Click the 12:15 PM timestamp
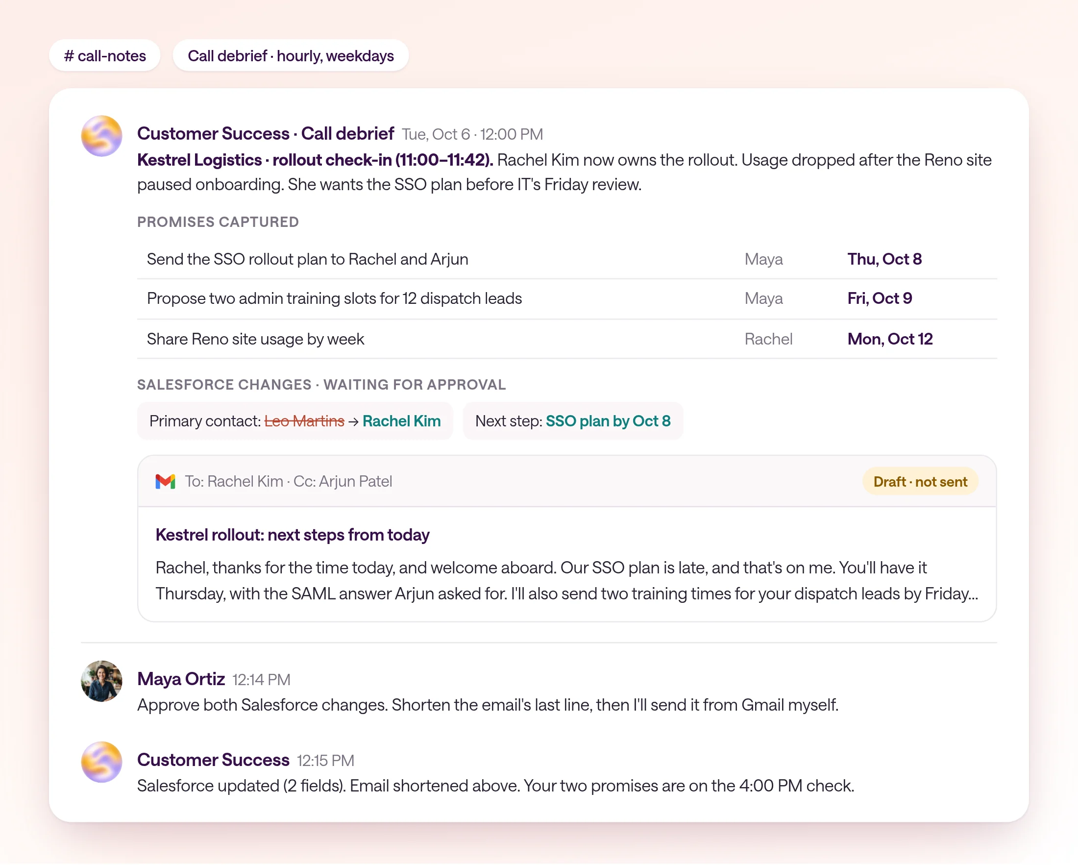Viewport: 1078px width, 865px height. [325, 761]
